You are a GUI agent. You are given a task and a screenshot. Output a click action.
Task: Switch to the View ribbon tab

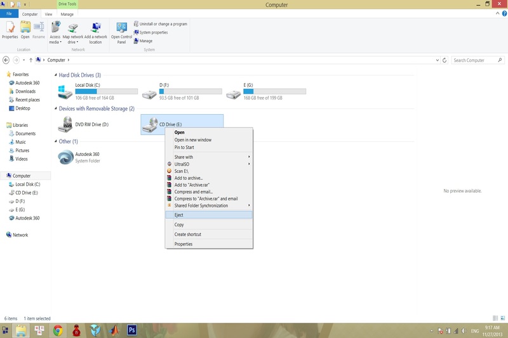[48, 13]
